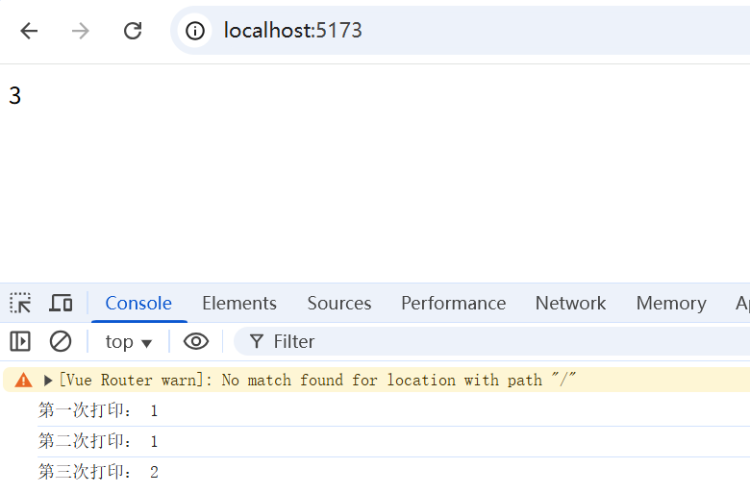The width and height of the screenshot is (750, 493).
Task: Clear the console output
Action: coord(61,341)
